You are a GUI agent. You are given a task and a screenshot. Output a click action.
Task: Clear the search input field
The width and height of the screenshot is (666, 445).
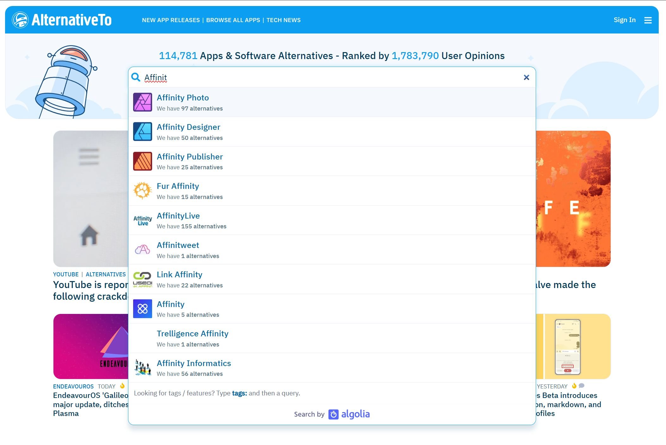click(526, 77)
